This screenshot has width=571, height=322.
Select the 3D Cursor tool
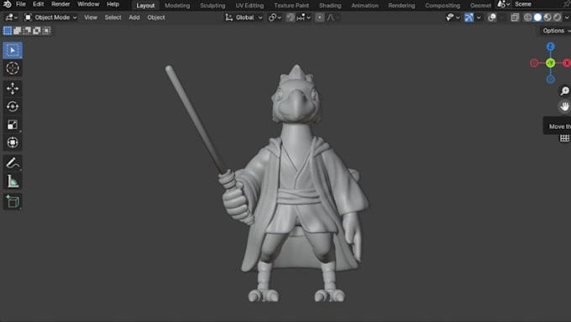tap(13, 68)
